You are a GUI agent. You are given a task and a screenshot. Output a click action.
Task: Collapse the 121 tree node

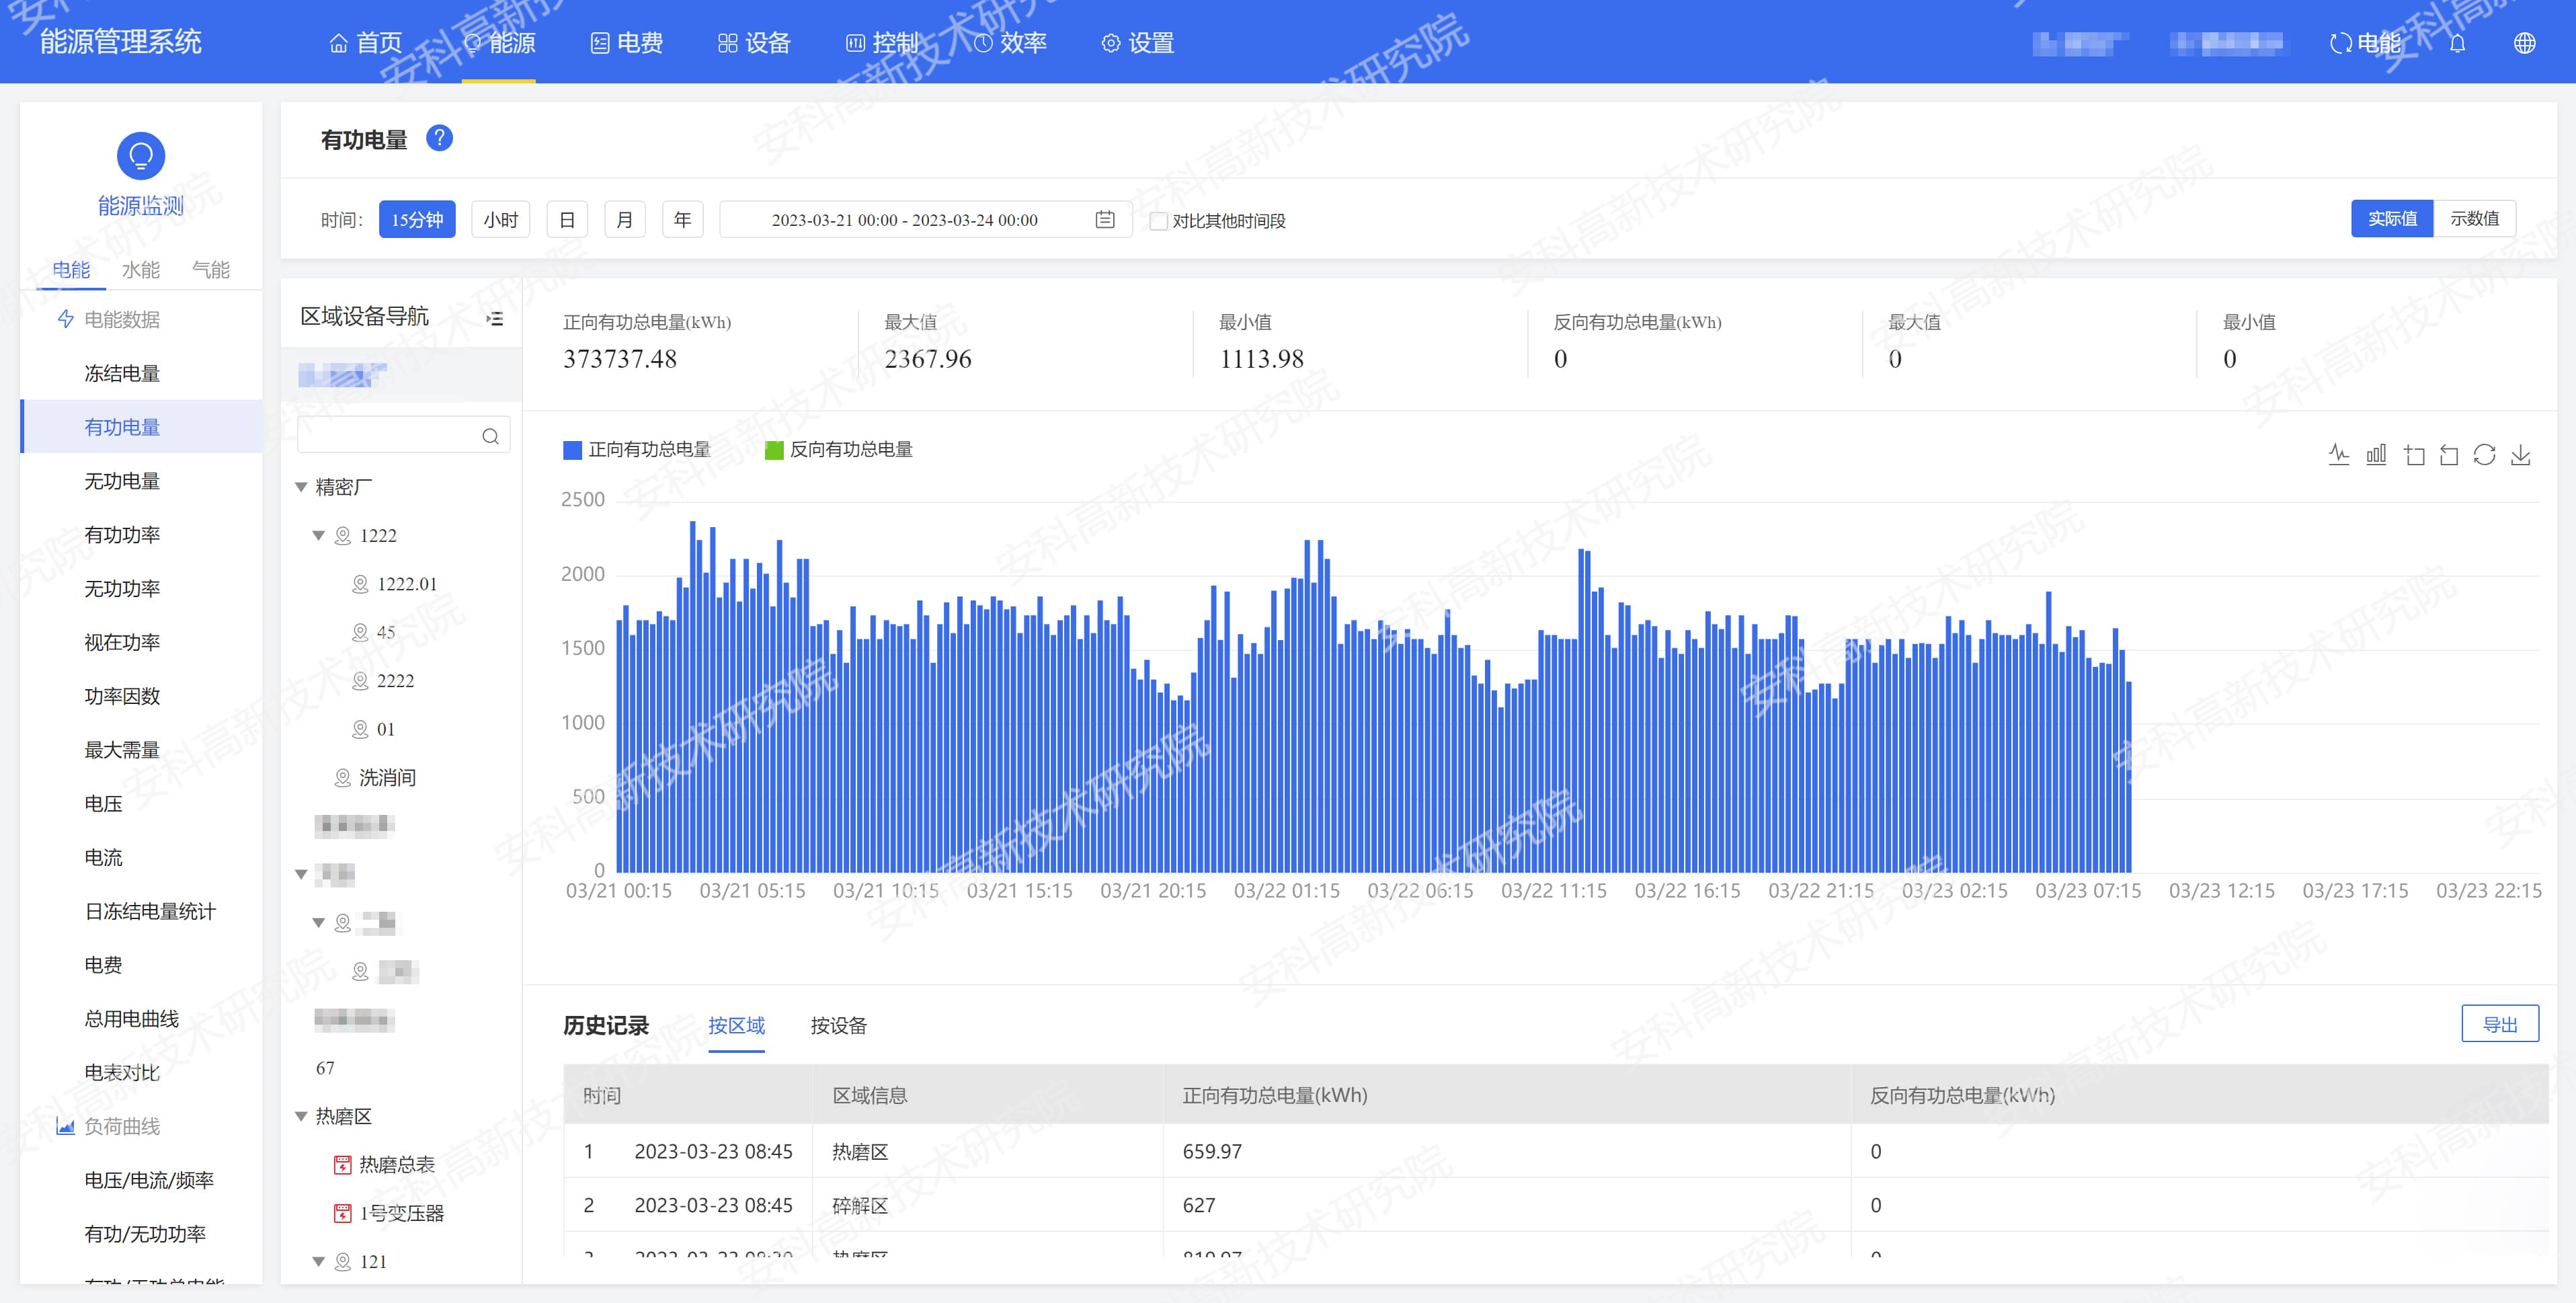click(x=319, y=1262)
